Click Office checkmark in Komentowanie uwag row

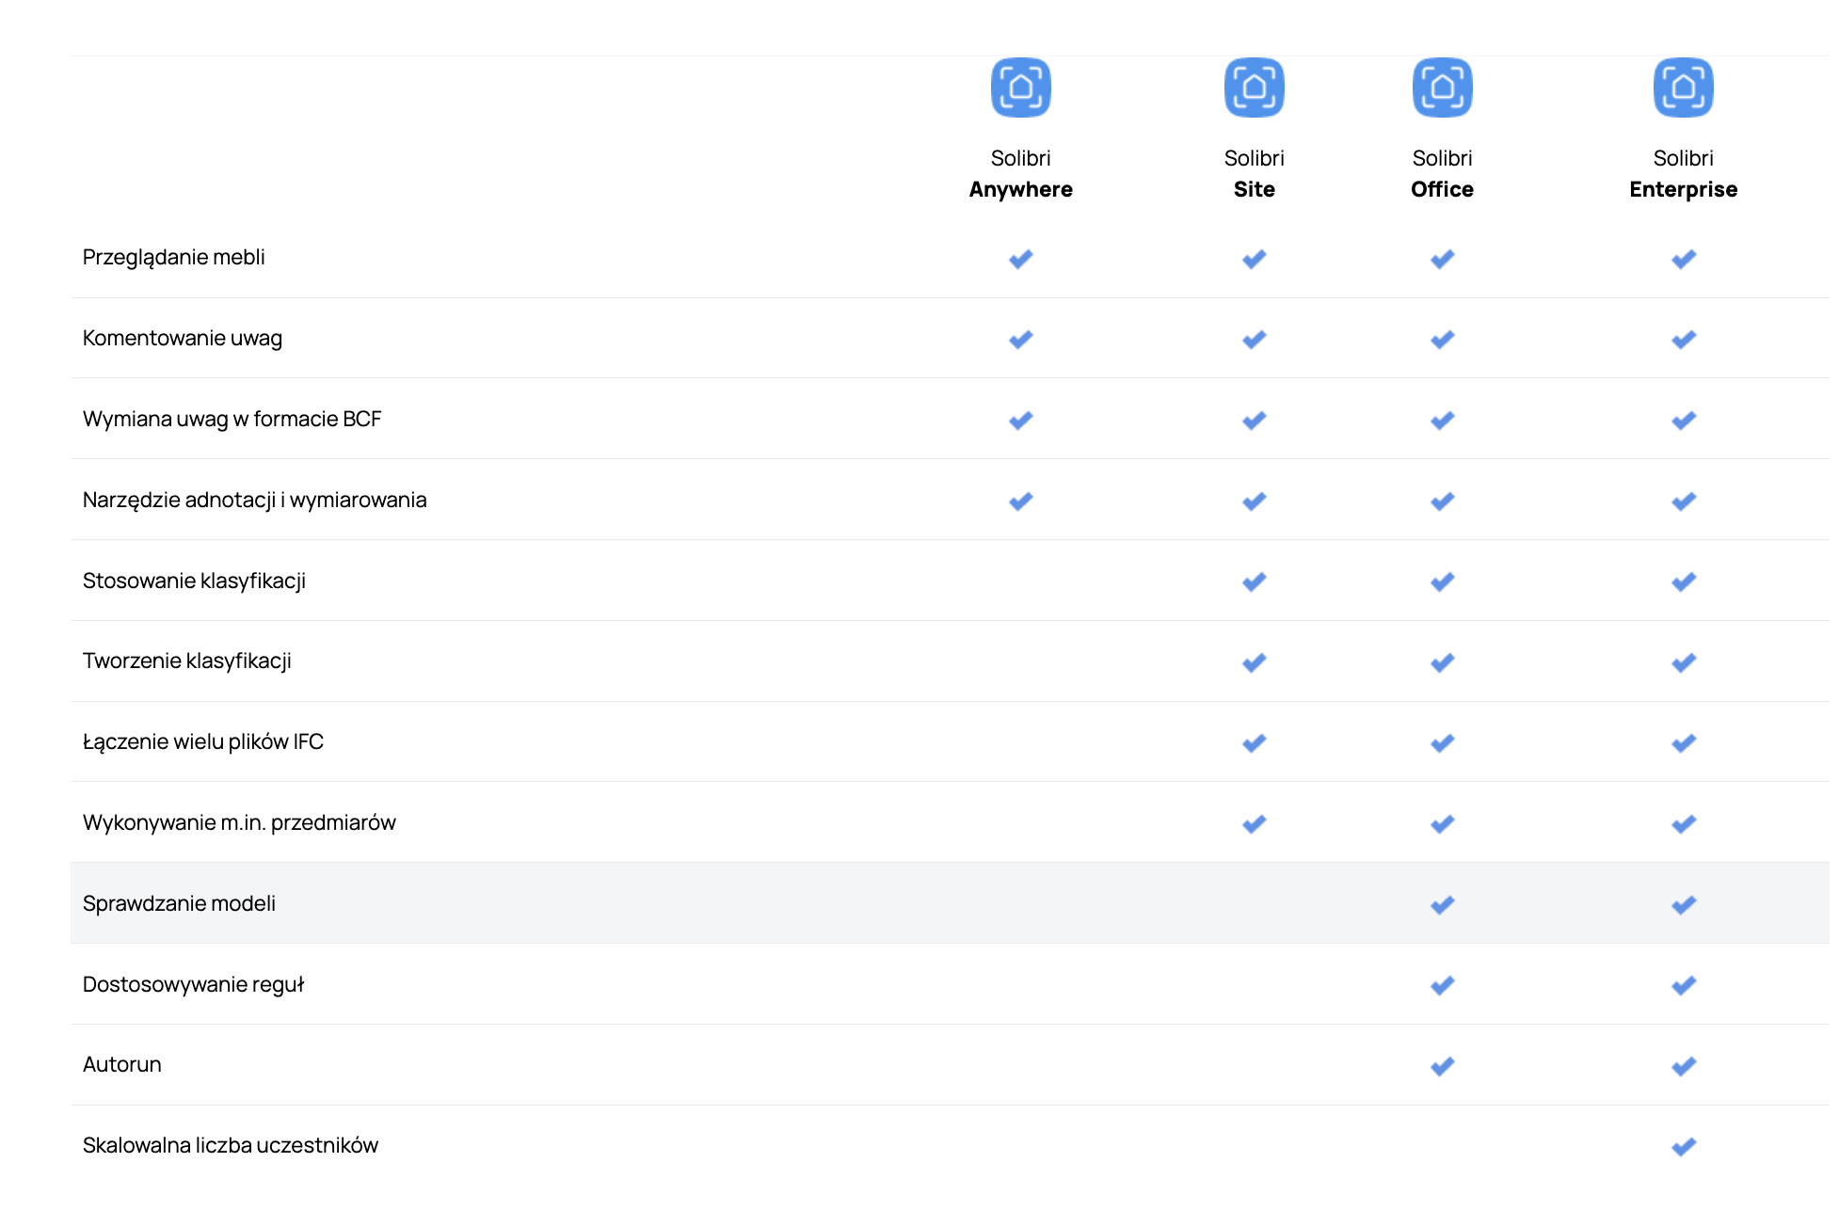tap(1442, 340)
